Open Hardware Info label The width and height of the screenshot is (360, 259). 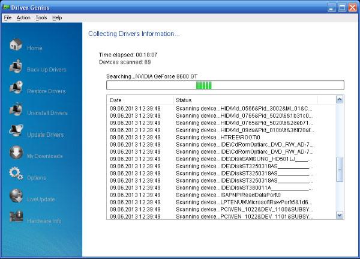click(x=44, y=221)
